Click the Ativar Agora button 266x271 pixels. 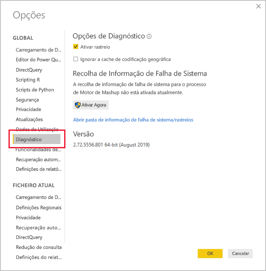pos(91,105)
